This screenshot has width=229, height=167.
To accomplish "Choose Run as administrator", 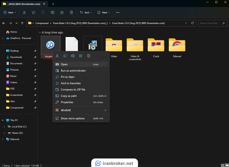I will tap(81, 71).
